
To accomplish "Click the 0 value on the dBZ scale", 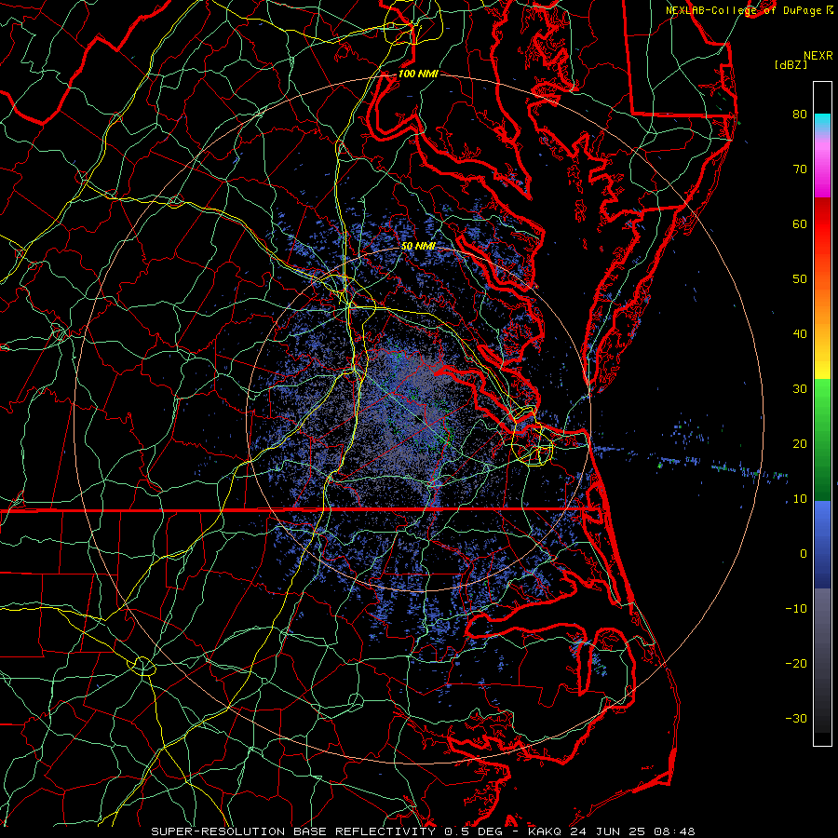I will pyautogui.click(x=804, y=554).
